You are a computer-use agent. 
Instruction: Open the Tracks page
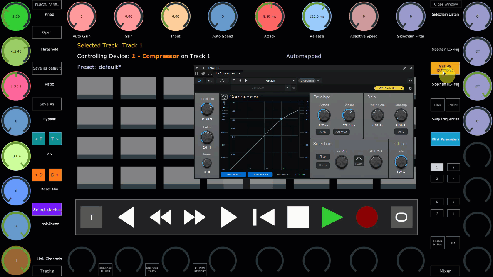(x=47, y=271)
